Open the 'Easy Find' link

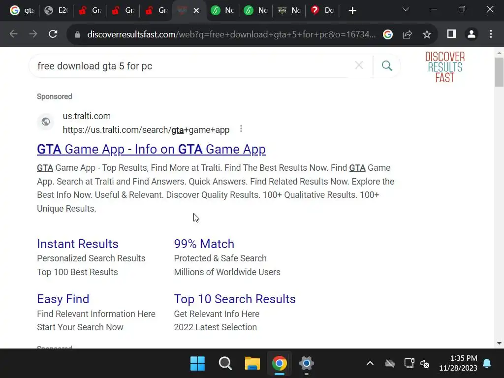[63, 299]
